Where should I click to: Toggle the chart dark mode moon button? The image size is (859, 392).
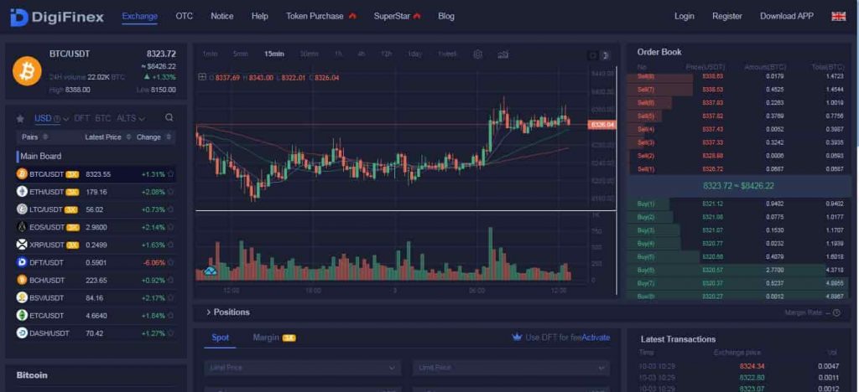pyautogui.click(x=607, y=55)
